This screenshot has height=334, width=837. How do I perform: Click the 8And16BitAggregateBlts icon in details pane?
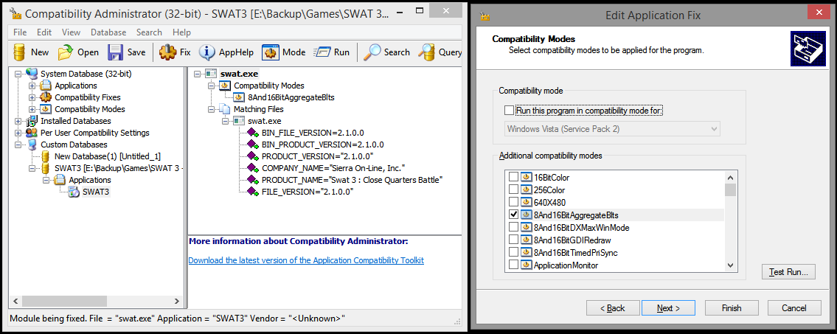click(x=239, y=97)
